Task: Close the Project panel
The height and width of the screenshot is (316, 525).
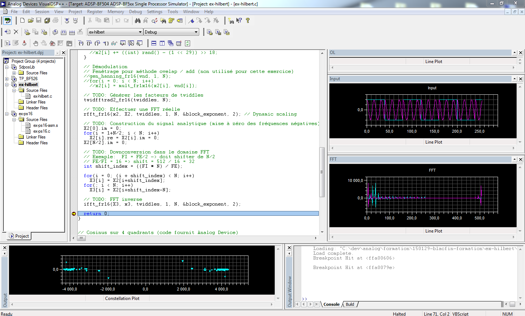Action: coord(63,53)
